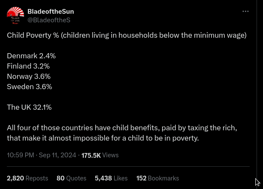Click the 175.5K view count number
Image resolution: width=263 pixels, height=189 pixels.
(x=91, y=155)
